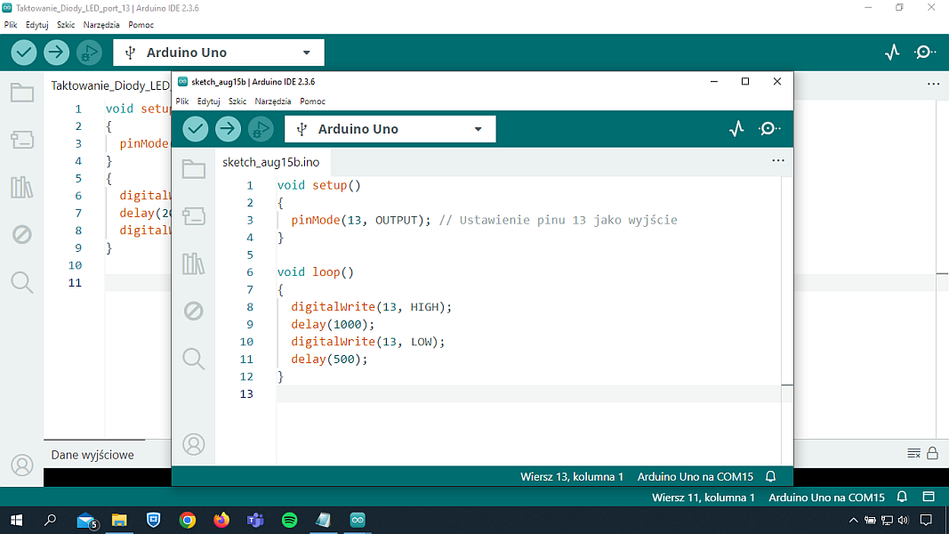The width and height of the screenshot is (949, 534).
Task: Click 'Arduino Uno na COM15' in Taktowanie_Diody status bar
Action: pyautogui.click(x=827, y=498)
